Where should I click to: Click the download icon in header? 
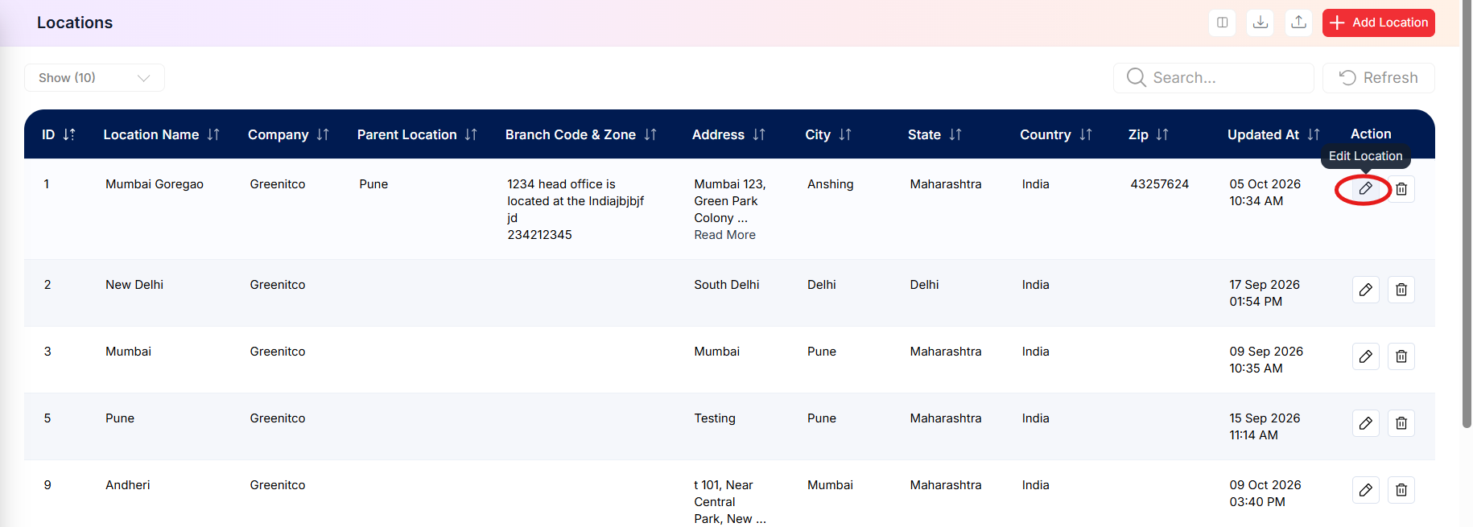[1261, 23]
